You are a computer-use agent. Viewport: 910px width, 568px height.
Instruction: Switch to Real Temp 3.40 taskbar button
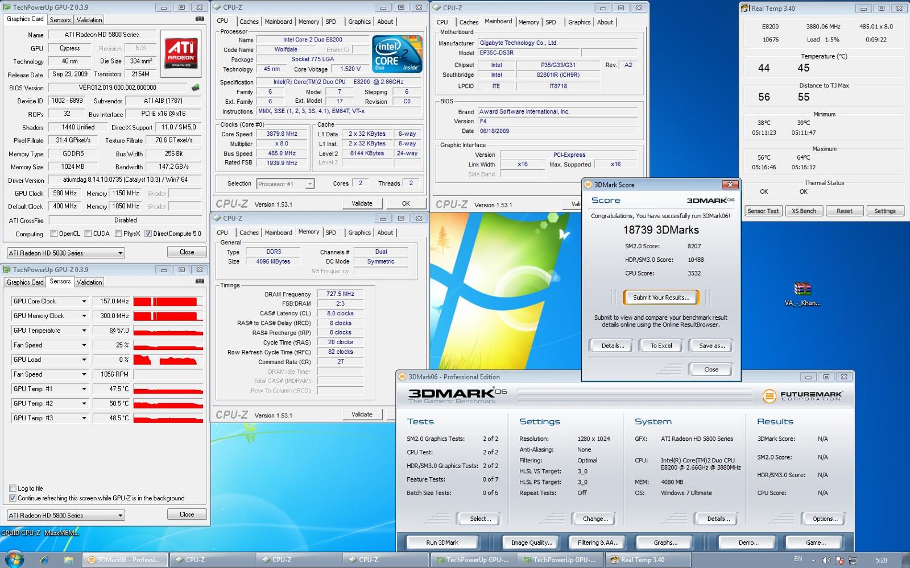pos(648,559)
